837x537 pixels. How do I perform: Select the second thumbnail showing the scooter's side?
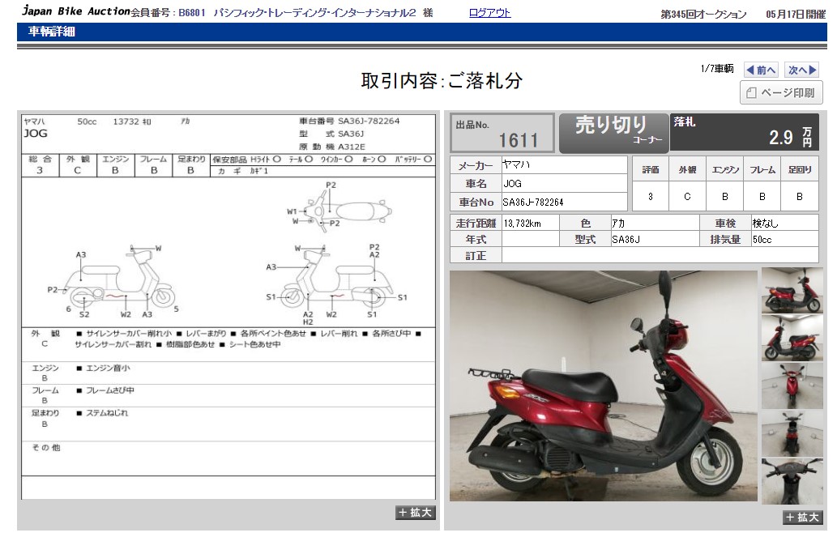(792, 339)
